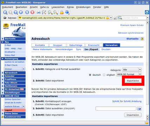
Task: Open the Adressen synchronisieren link
Action: coord(131,33)
